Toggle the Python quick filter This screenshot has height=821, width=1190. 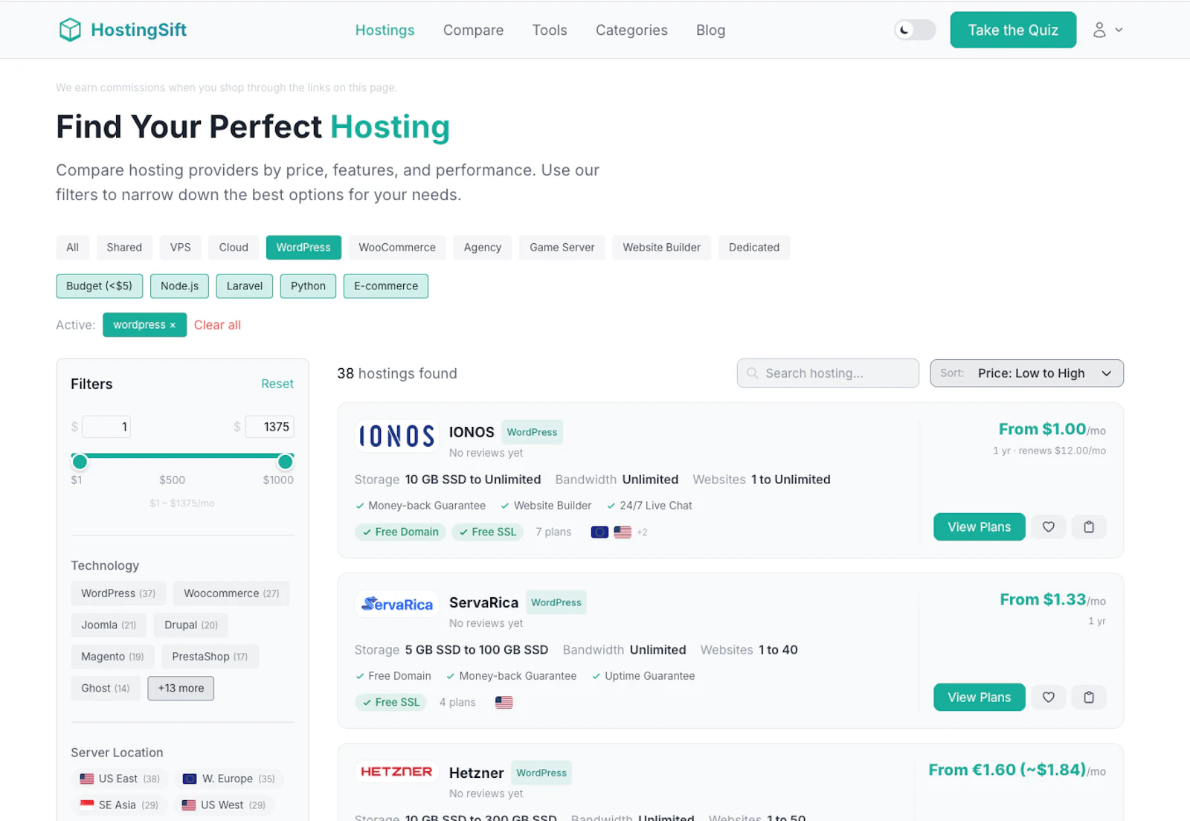coord(308,286)
